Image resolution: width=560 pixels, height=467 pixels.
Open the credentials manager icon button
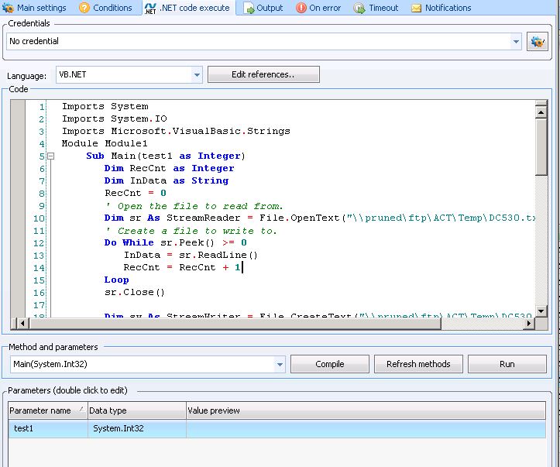click(537, 42)
